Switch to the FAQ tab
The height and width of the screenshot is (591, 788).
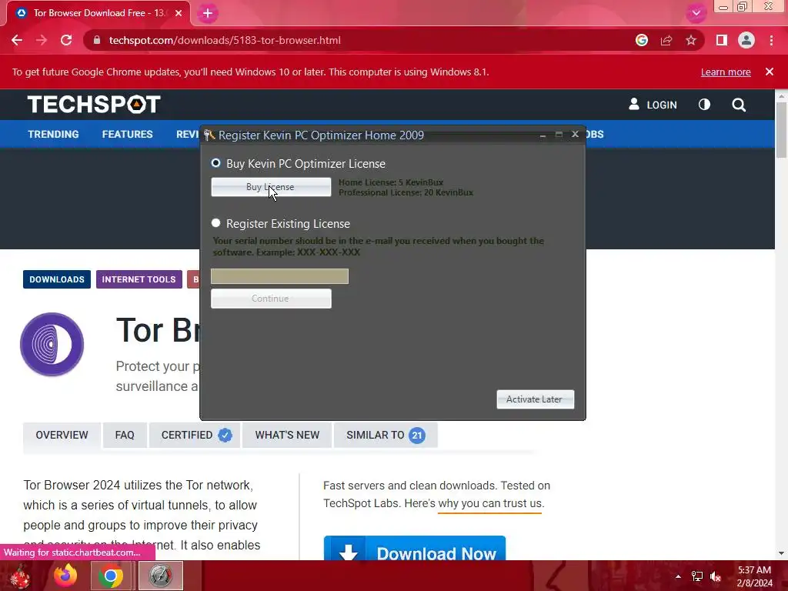tap(125, 436)
